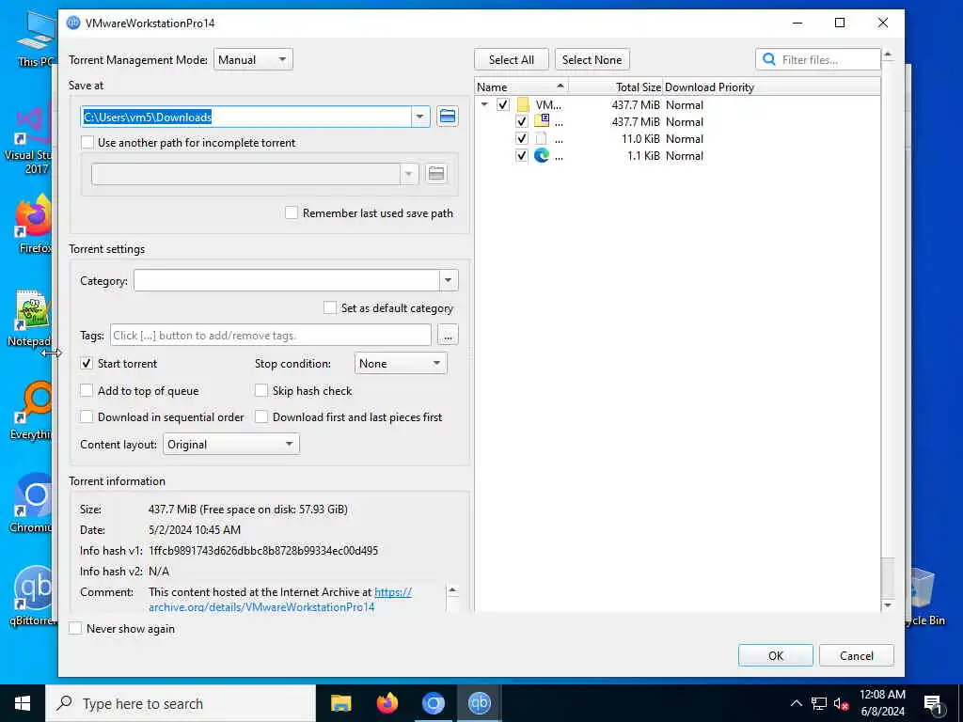Enable Use another path for incomplete torrent
The height and width of the screenshot is (722, 963).
coord(87,143)
